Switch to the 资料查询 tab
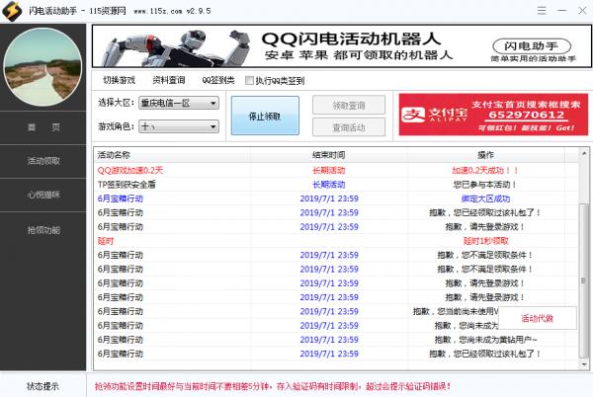This screenshot has height=397, width=593. [x=169, y=80]
